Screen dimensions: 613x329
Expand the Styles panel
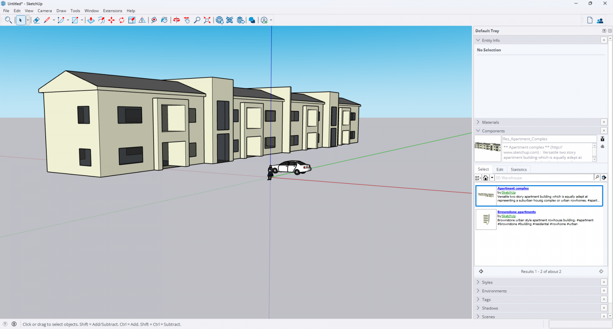point(487,282)
